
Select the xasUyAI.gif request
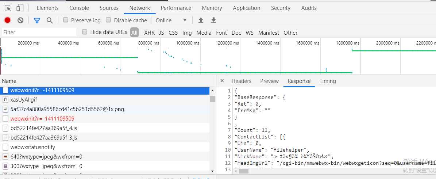(105, 99)
